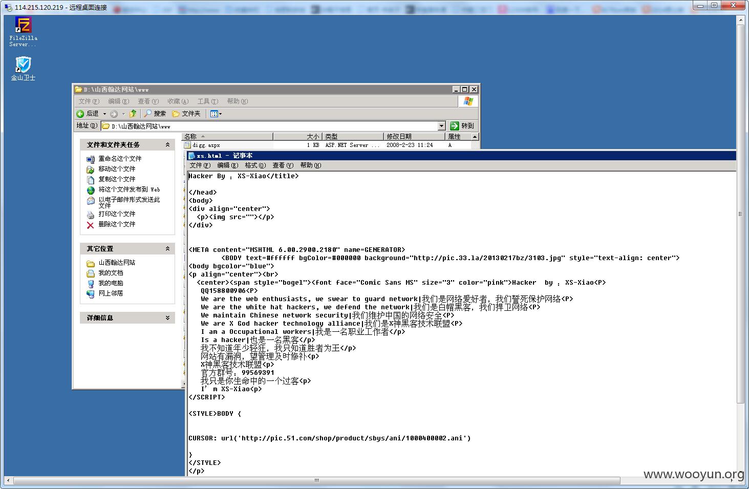The image size is (749, 489).
Task: Click the Notepad xs.html title bar icon
Action: click(x=192, y=156)
